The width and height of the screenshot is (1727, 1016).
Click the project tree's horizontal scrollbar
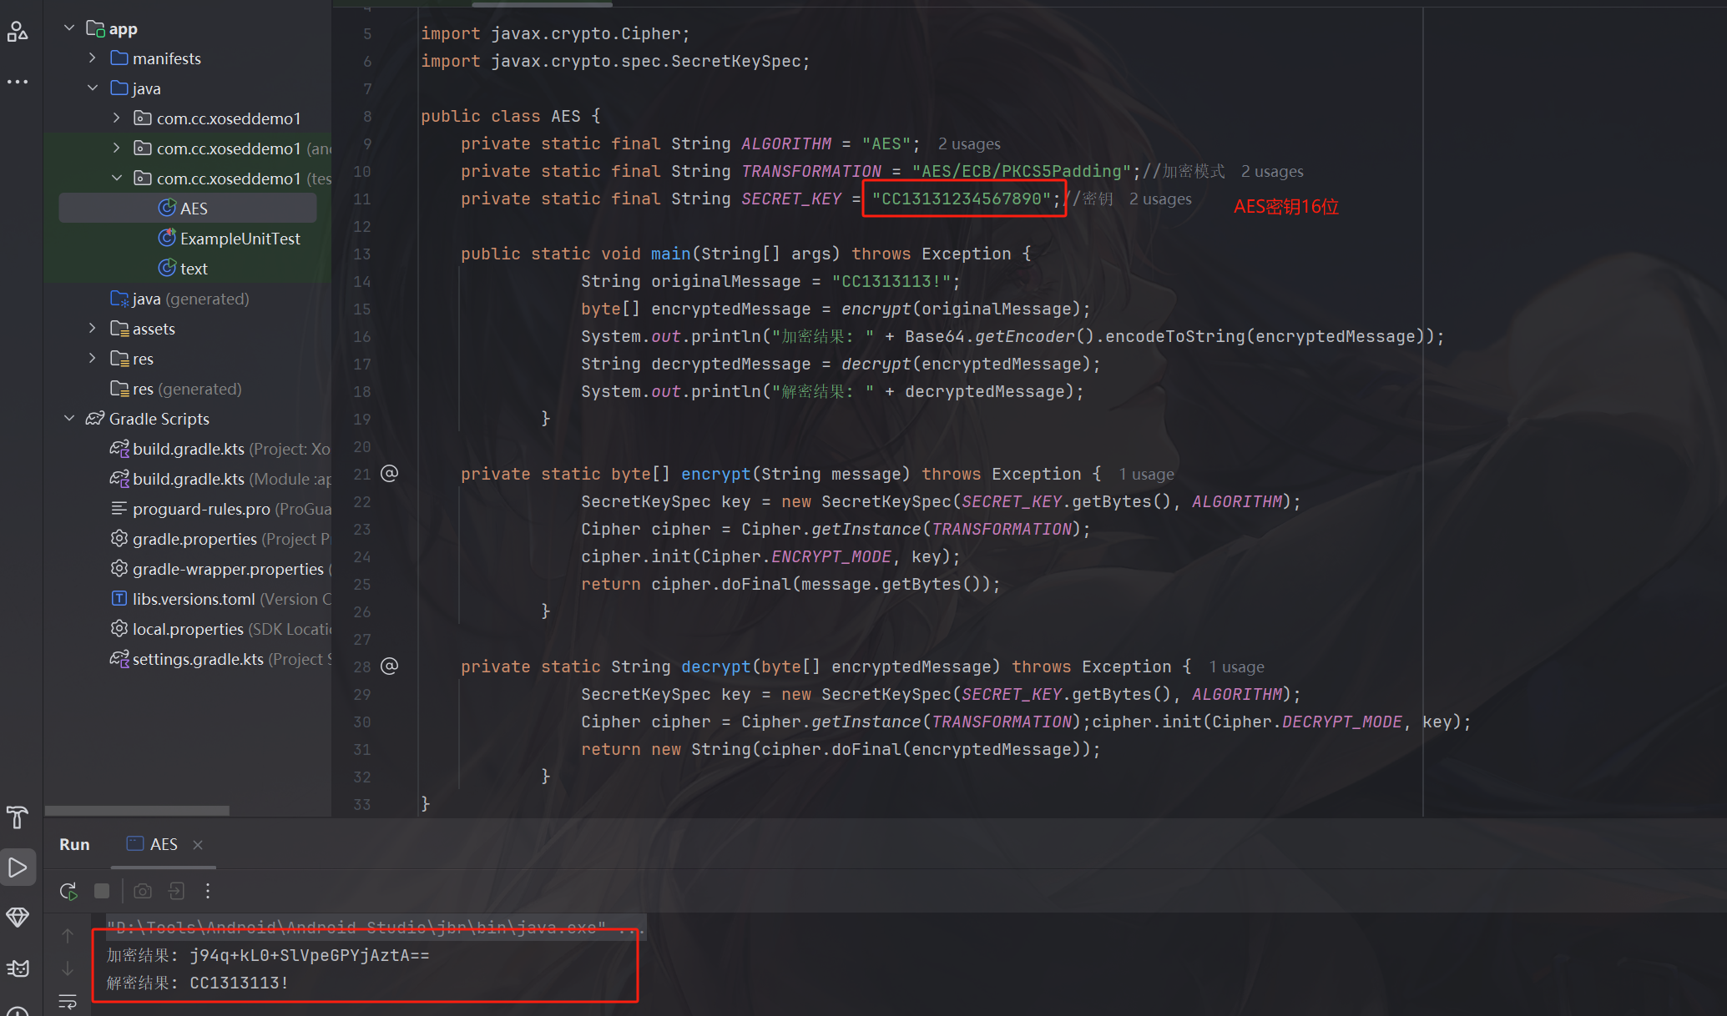[x=137, y=811]
